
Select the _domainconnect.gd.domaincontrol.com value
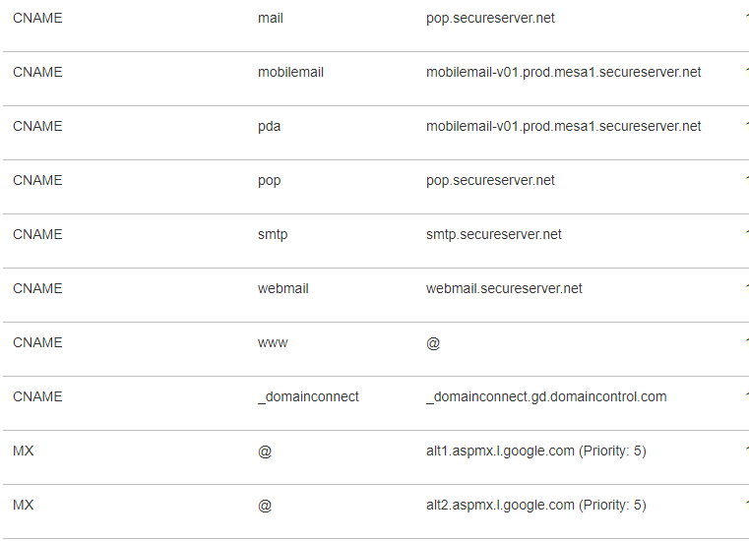(x=546, y=397)
